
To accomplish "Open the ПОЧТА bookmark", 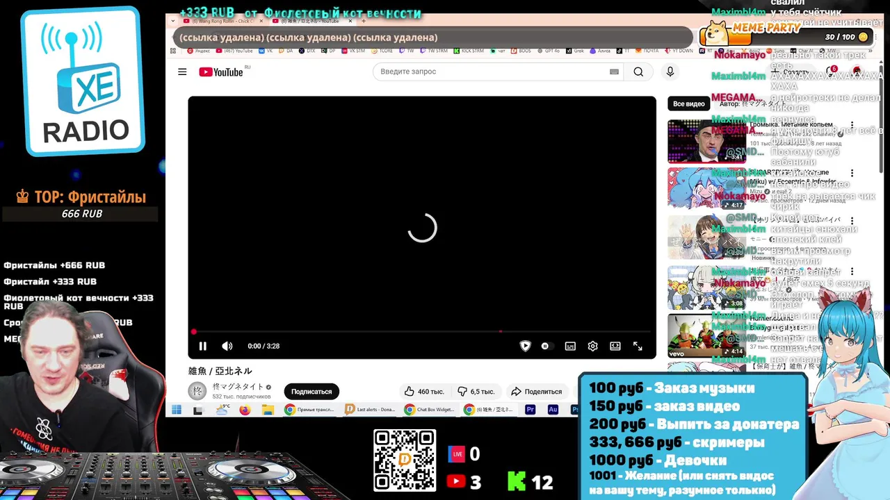I will [647, 51].
